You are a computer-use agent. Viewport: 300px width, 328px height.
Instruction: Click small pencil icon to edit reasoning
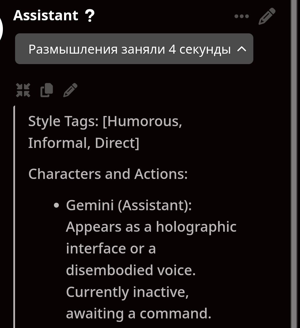(x=70, y=90)
